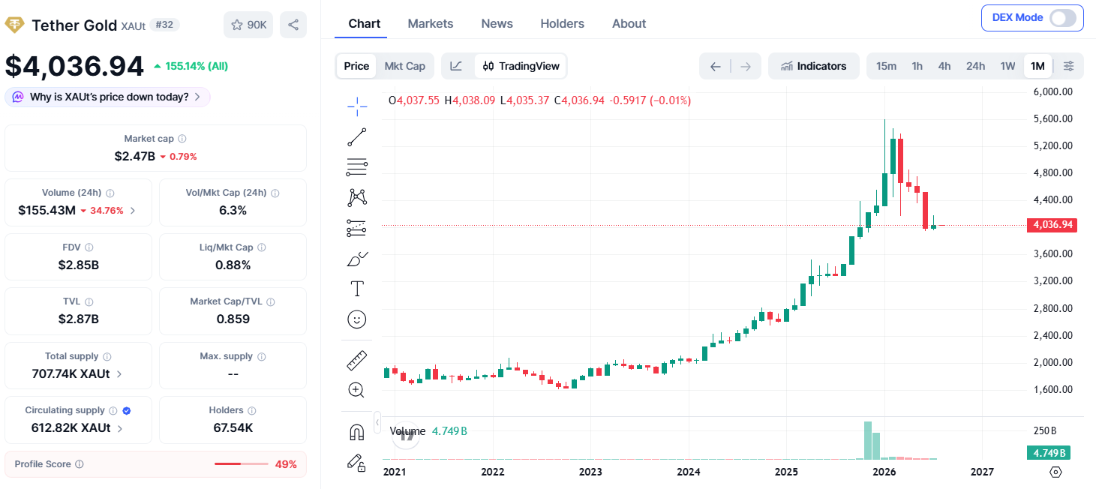1096x489 pixels.
Task: Click the verified circulating supply badge
Action: pyautogui.click(x=127, y=410)
